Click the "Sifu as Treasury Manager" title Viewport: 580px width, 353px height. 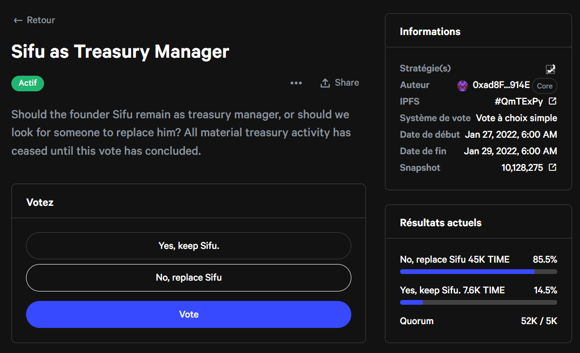[120, 52]
